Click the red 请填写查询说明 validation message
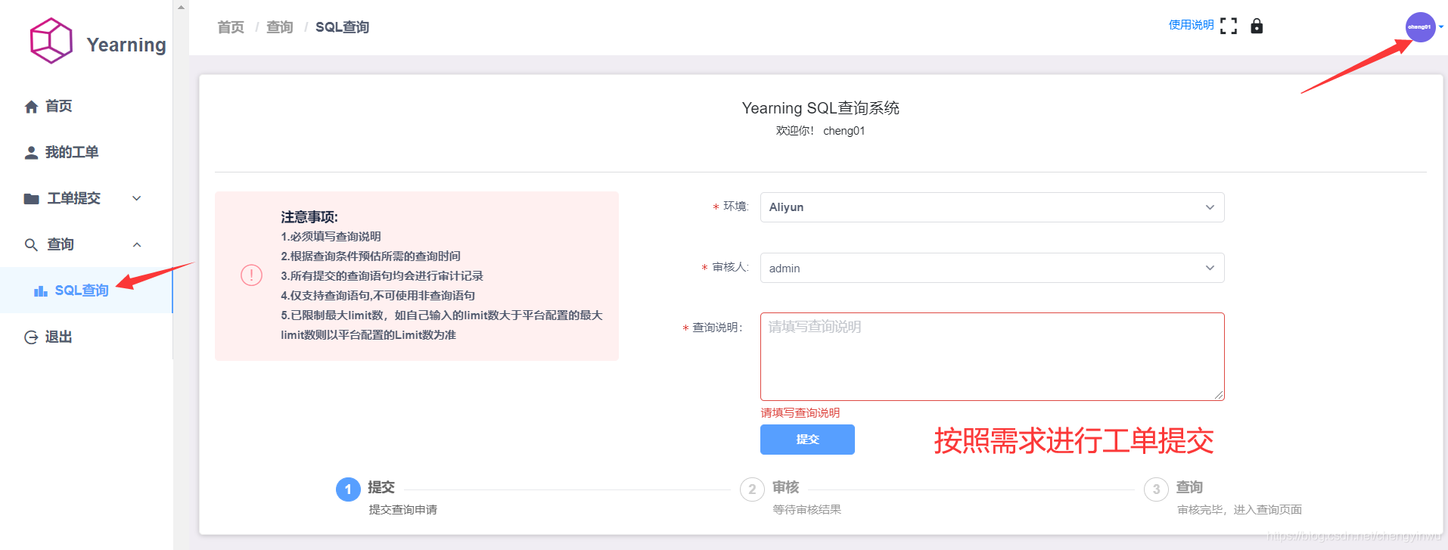 [x=800, y=413]
